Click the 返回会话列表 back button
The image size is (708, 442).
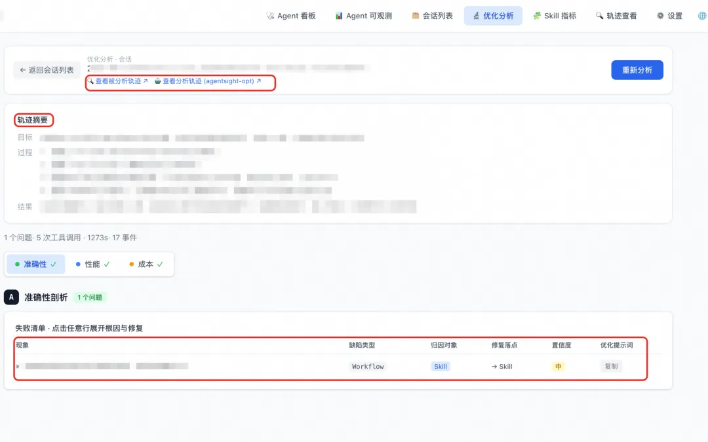coord(47,70)
